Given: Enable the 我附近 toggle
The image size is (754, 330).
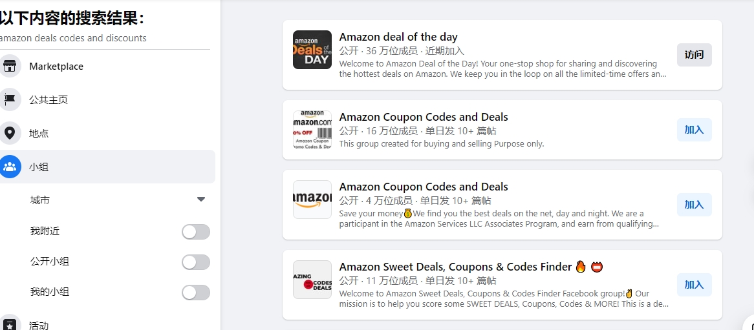Looking at the screenshot, I should (x=196, y=232).
